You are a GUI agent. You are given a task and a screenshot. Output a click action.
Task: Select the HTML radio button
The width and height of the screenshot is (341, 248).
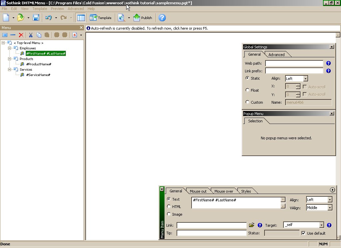pyautogui.click(x=169, y=206)
